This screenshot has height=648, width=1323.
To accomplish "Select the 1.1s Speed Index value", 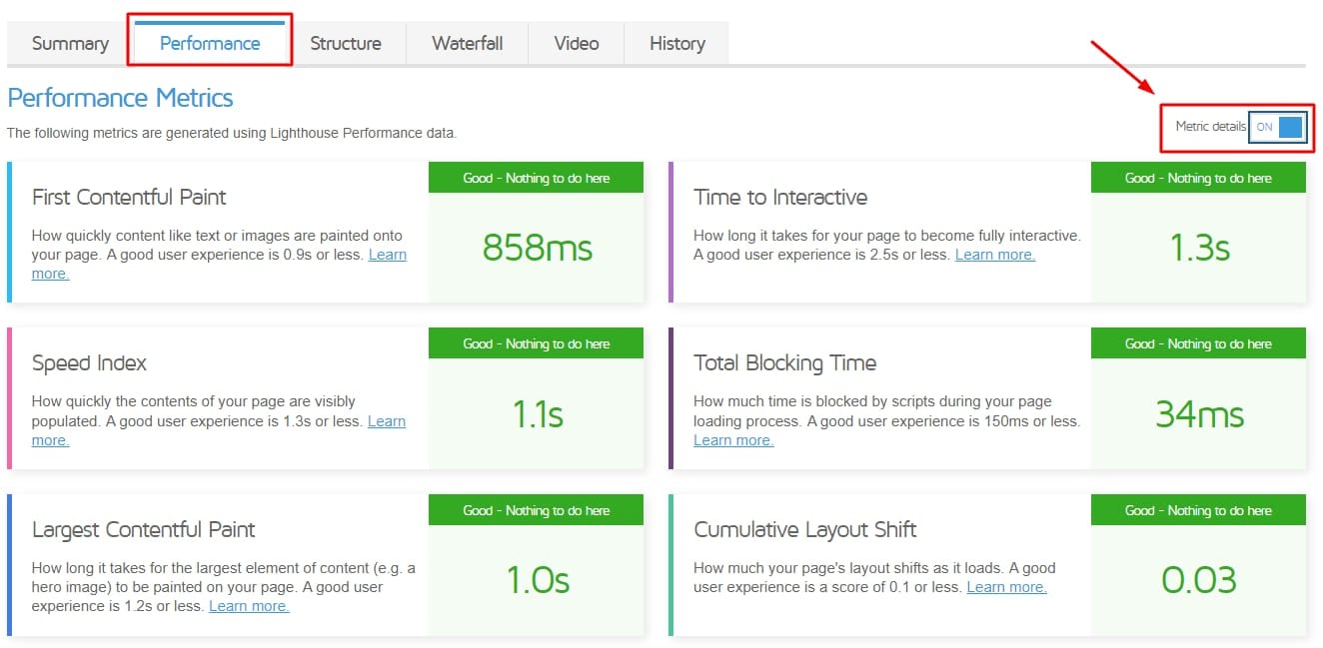I will tap(537, 414).
